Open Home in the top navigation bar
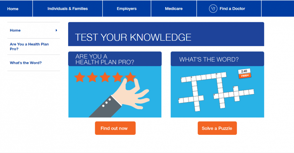The image size is (294, 153). tap(13, 9)
